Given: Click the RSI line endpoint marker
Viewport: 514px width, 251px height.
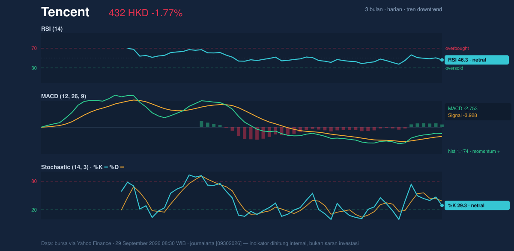Looking at the screenshot, I should 442,60.
